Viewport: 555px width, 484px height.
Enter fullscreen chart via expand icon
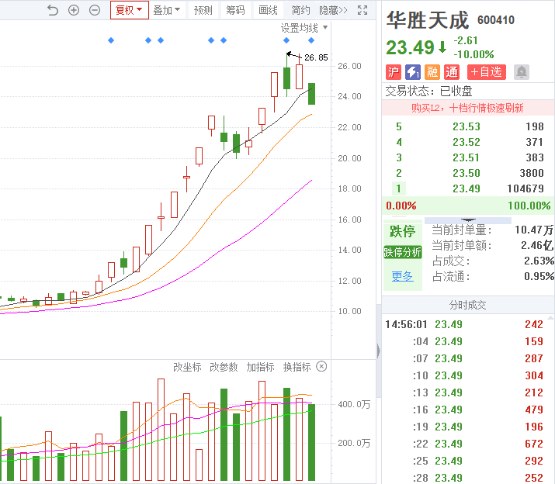(x=362, y=10)
